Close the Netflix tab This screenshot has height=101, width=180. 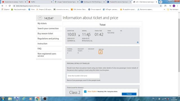click(x=51, y=2)
